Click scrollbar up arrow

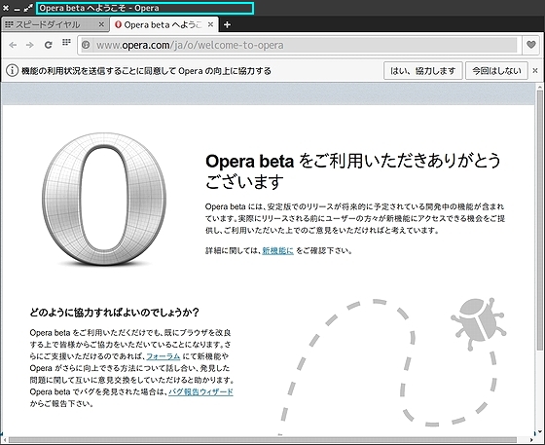pyautogui.click(x=540, y=87)
